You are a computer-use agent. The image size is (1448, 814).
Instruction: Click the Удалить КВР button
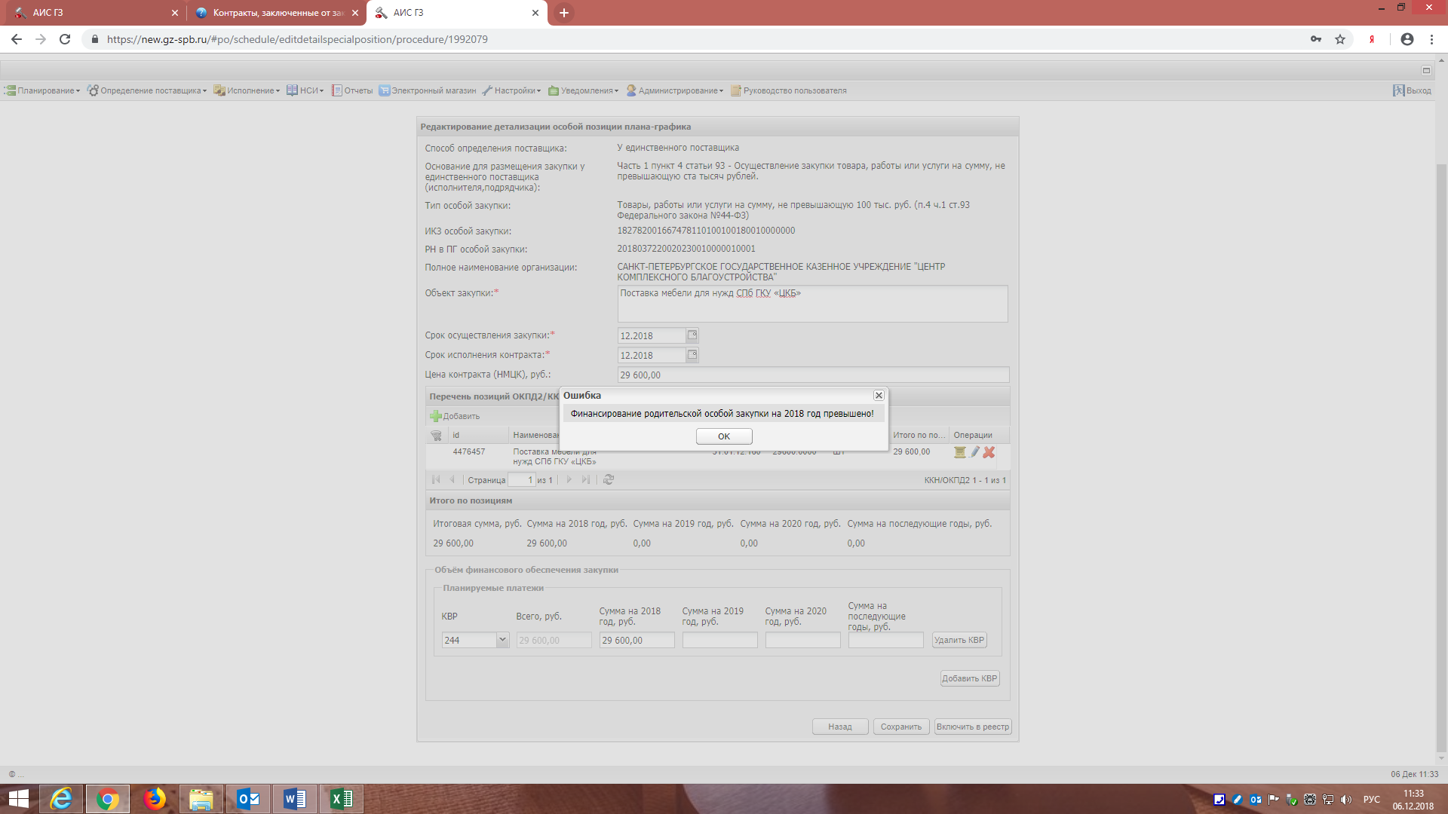[x=959, y=640]
